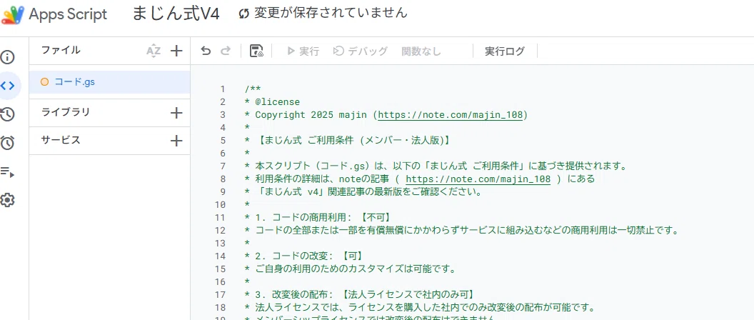Open the note.com/majin_108 link on line 3
Image resolution: width=754 pixels, height=320 pixels.
pos(451,114)
